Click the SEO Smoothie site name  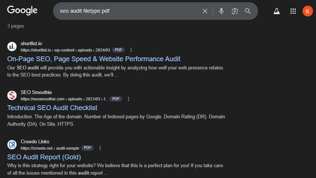pos(36,92)
